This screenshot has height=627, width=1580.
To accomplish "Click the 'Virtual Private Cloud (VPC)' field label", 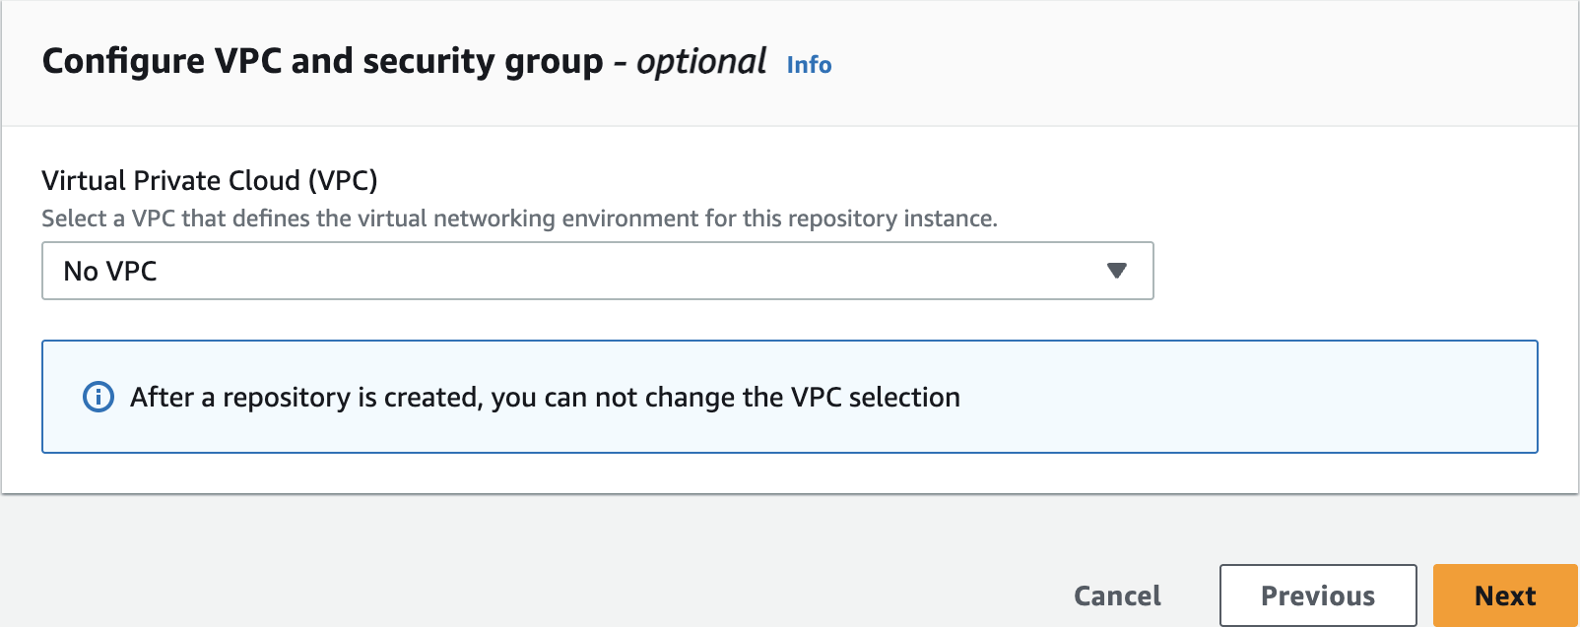I will [x=210, y=180].
